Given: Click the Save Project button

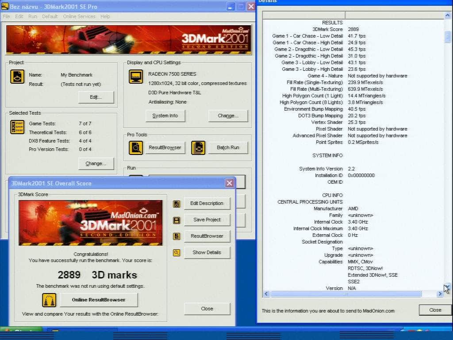Looking at the screenshot, I should (207, 220).
